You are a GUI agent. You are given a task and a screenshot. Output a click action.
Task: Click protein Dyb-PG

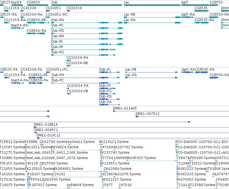coord(105,91)
